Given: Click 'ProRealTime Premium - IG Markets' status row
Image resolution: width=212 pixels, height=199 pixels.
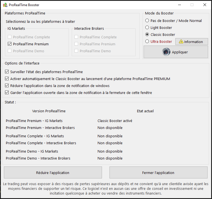Looking at the screenshot, I should click(x=34, y=121).
